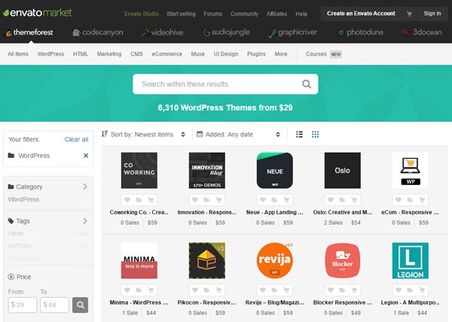Click the Sign In button
The image size is (452, 322).
(432, 14)
